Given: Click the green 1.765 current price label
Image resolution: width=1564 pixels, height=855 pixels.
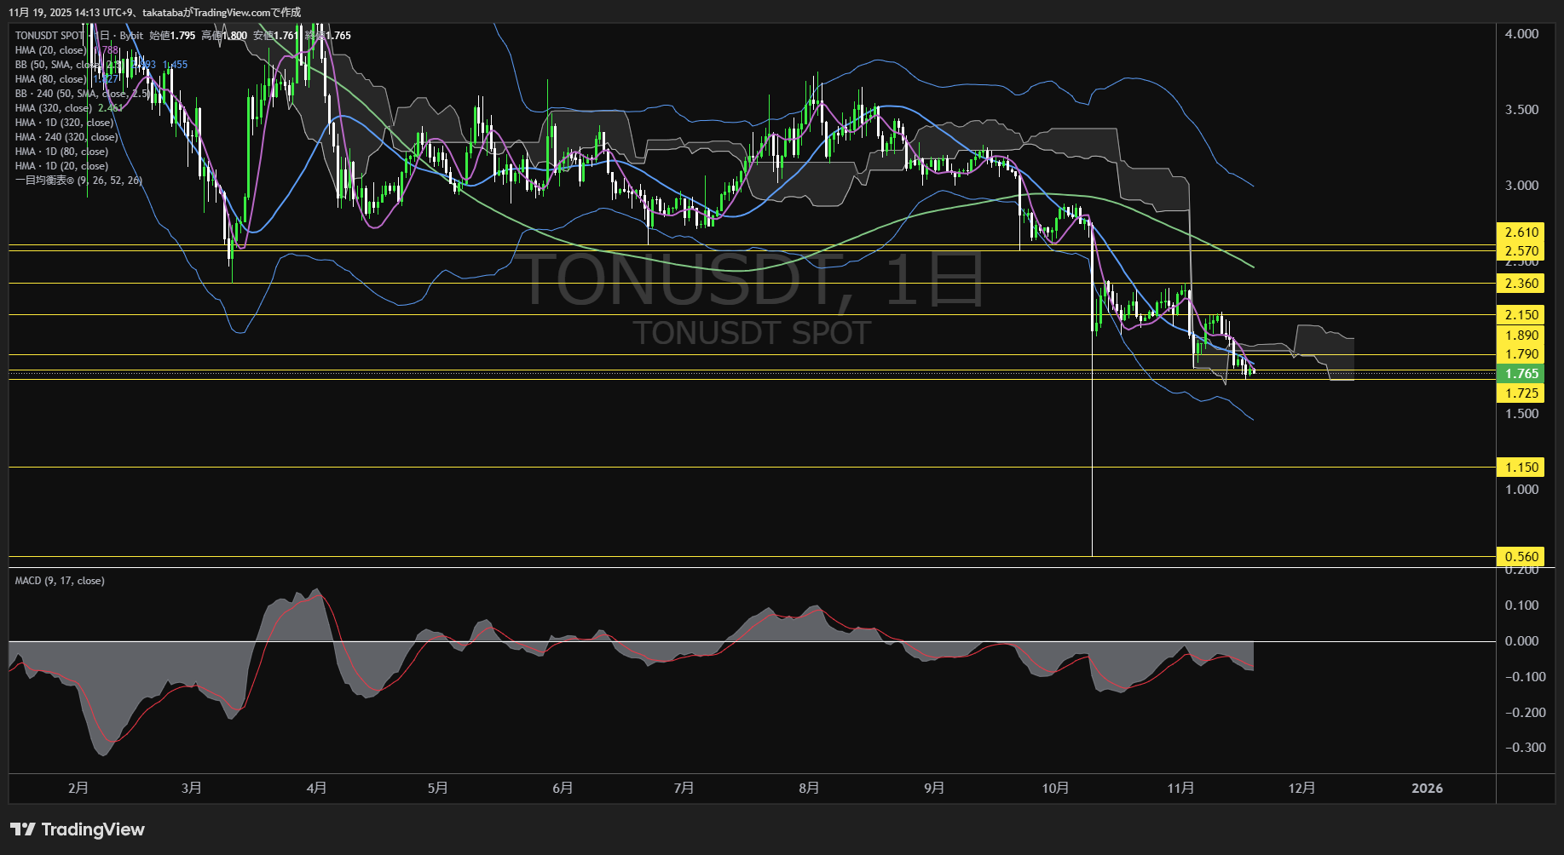Looking at the screenshot, I should click(x=1521, y=374).
